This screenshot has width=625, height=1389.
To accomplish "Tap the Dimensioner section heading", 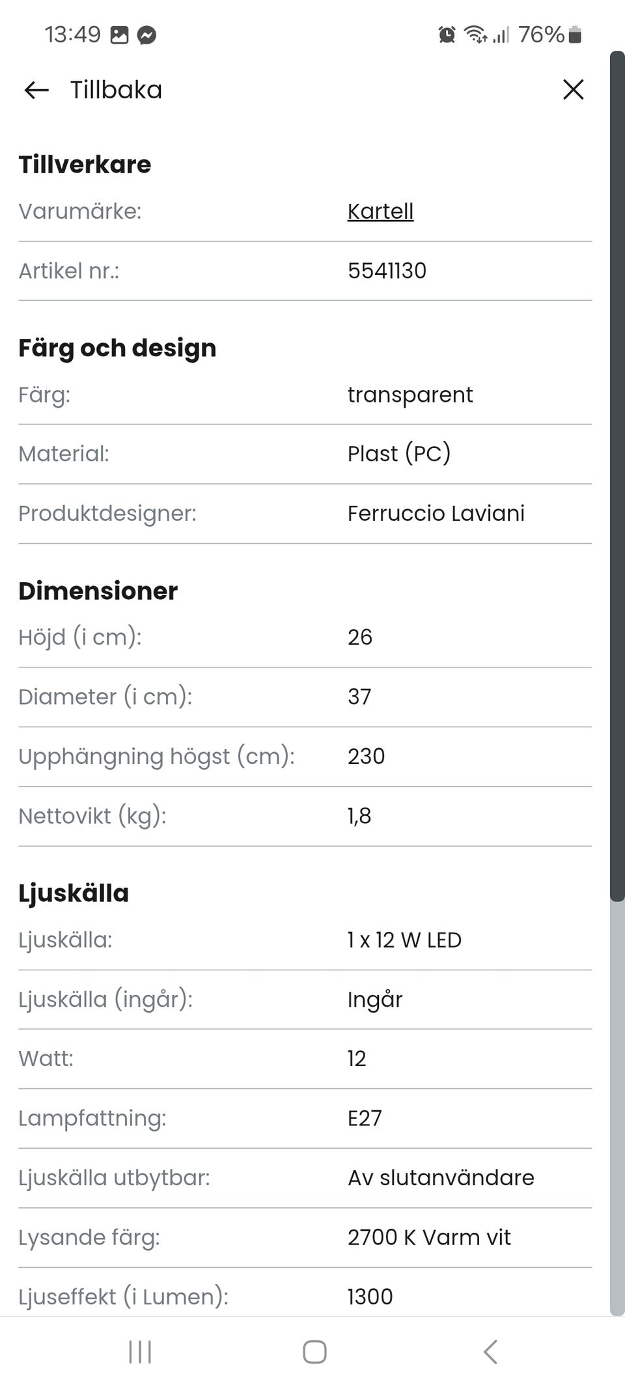I will [x=98, y=591].
